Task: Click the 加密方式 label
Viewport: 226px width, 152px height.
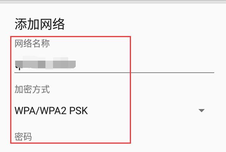Action: click(32, 89)
